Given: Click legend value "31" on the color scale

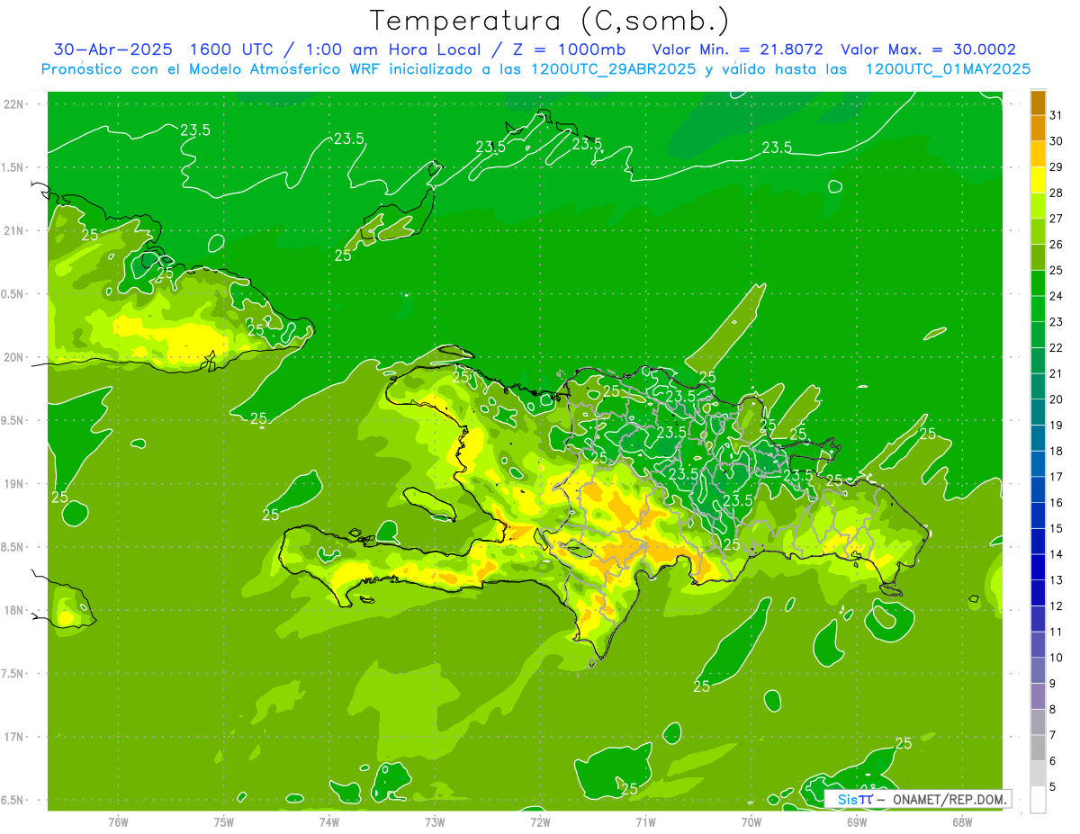Looking at the screenshot, I should (1057, 115).
